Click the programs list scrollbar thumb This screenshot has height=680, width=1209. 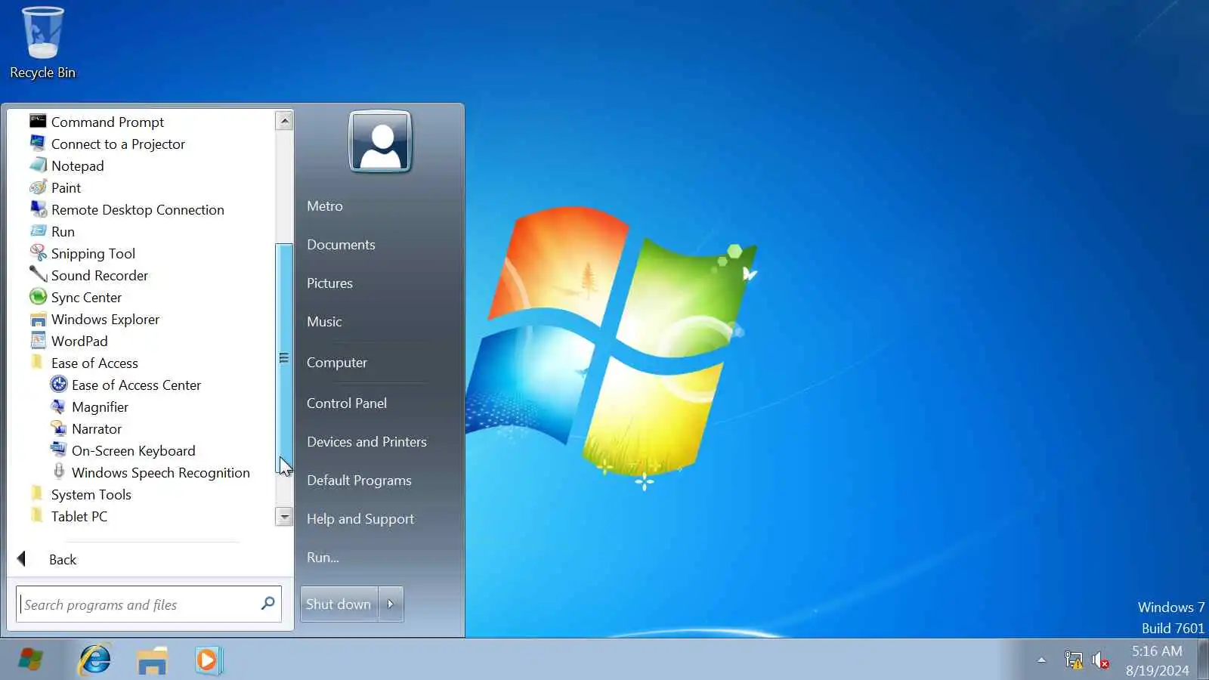pos(284,357)
